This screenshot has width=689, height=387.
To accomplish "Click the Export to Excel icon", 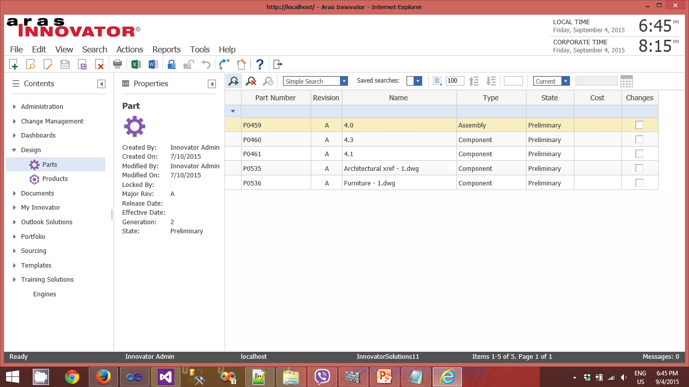I will point(136,64).
